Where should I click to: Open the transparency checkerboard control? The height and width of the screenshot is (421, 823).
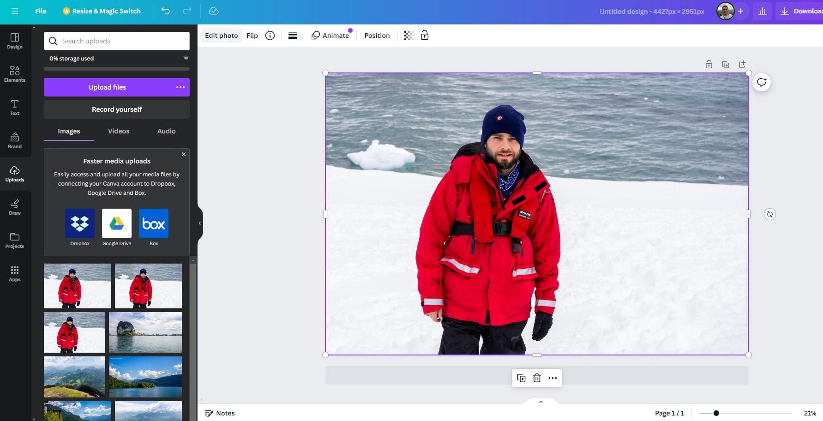pyautogui.click(x=408, y=36)
